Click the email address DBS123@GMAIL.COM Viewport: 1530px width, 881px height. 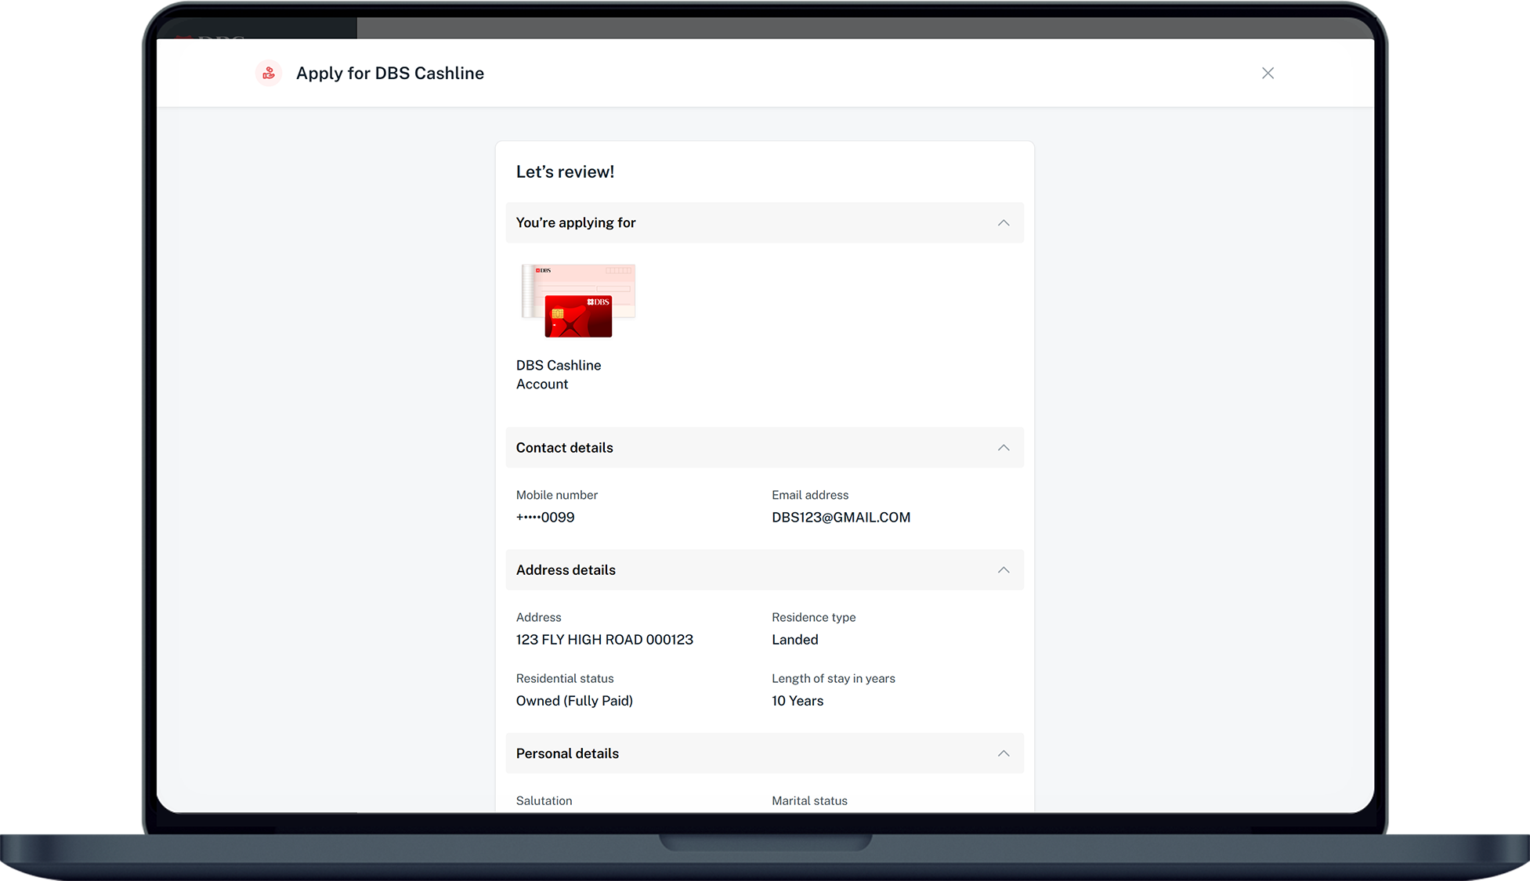pyautogui.click(x=841, y=518)
